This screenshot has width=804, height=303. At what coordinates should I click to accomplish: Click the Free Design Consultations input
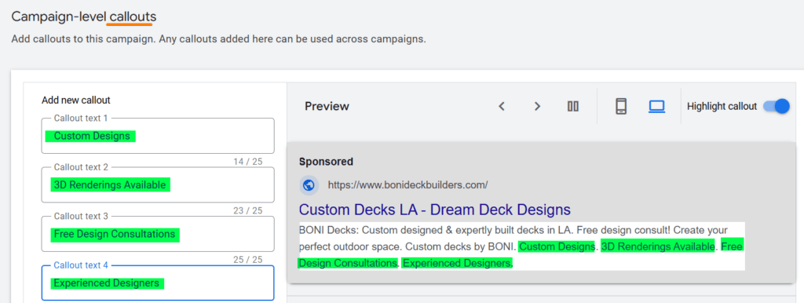tap(157, 234)
